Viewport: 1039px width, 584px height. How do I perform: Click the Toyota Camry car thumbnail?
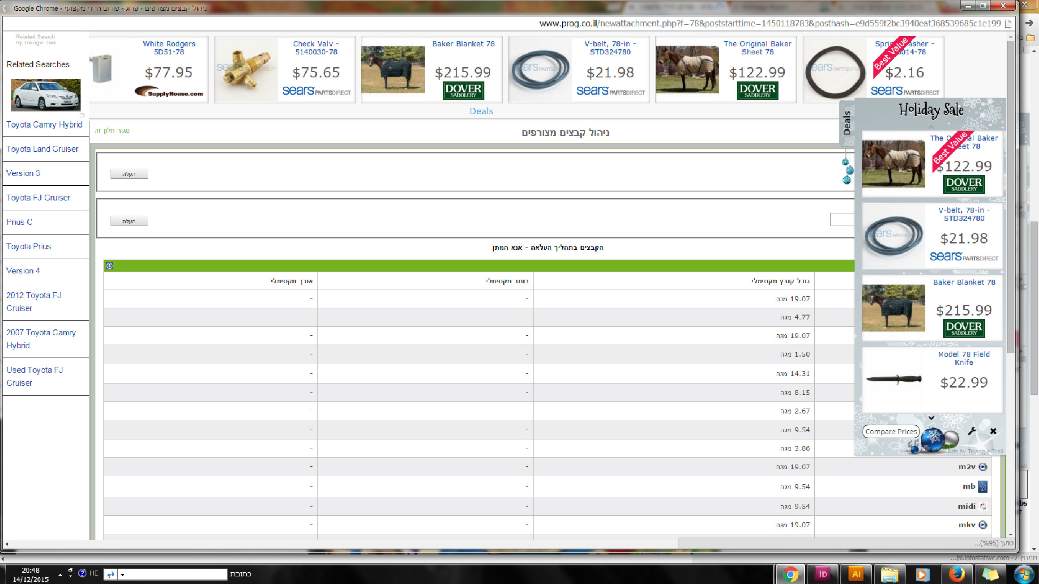click(46, 95)
